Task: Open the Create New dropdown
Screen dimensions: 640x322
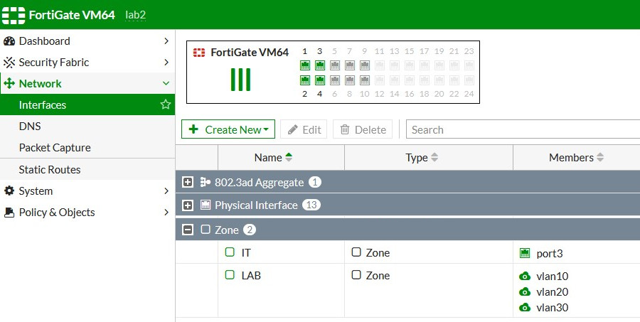Action: coord(228,129)
